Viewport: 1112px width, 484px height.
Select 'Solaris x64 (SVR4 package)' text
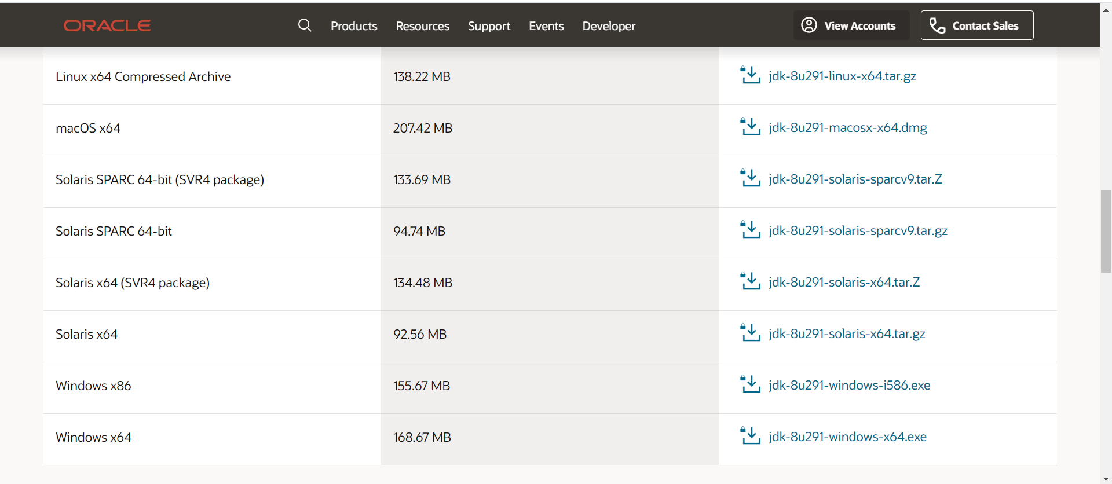click(x=133, y=283)
